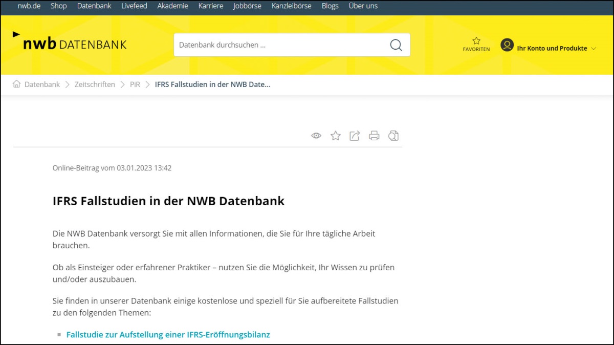Open Über uns in top navigation
Screen dimensions: 614x345
pos(363,6)
